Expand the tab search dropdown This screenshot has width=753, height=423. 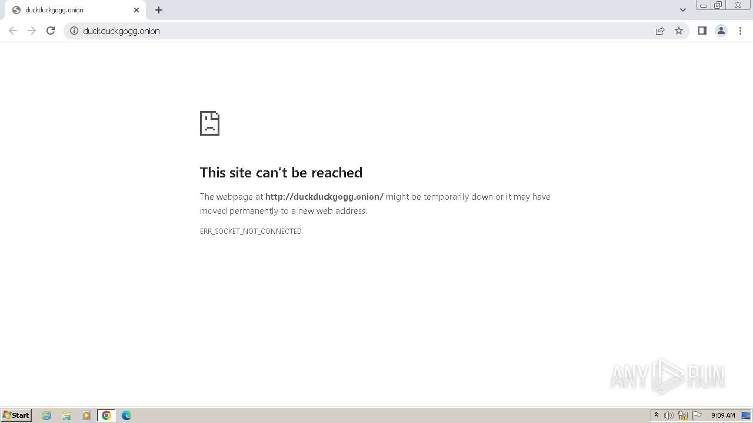tap(683, 10)
